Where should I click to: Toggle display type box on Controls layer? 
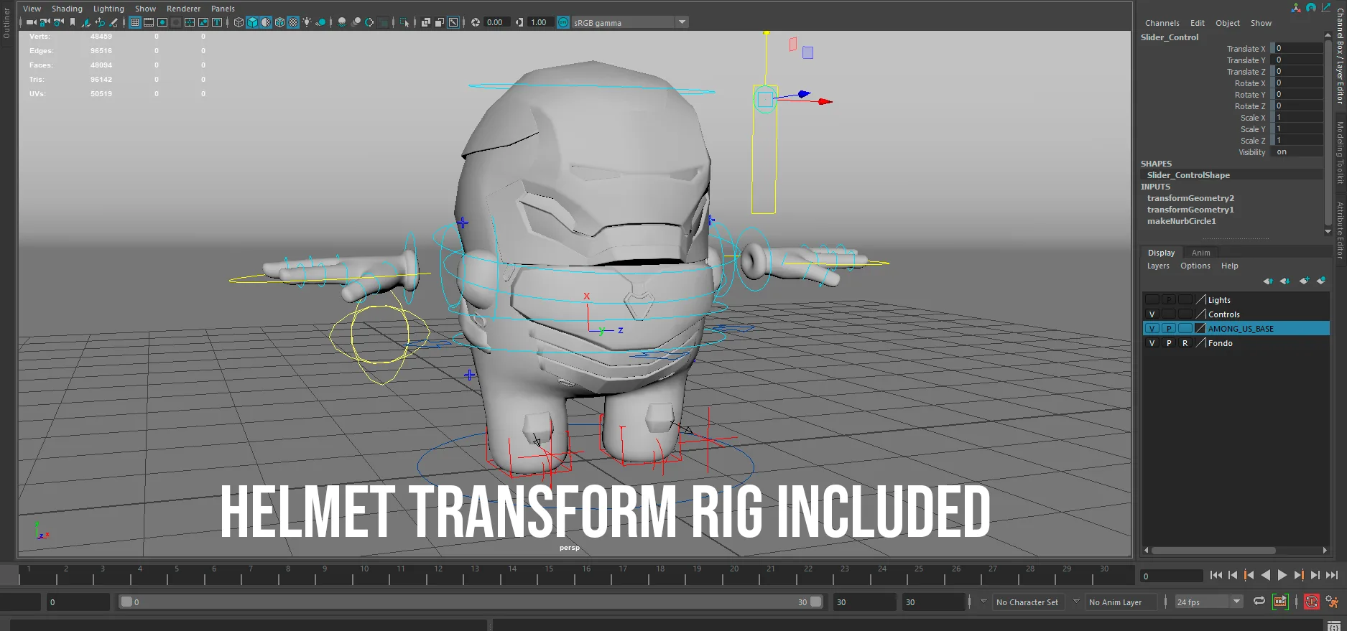[x=1185, y=314]
